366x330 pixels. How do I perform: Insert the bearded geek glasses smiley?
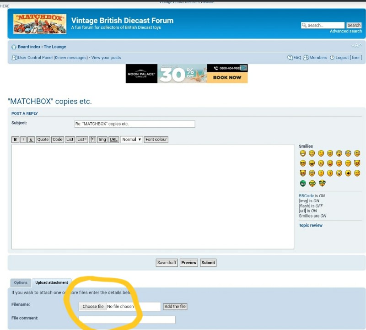point(322,184)
